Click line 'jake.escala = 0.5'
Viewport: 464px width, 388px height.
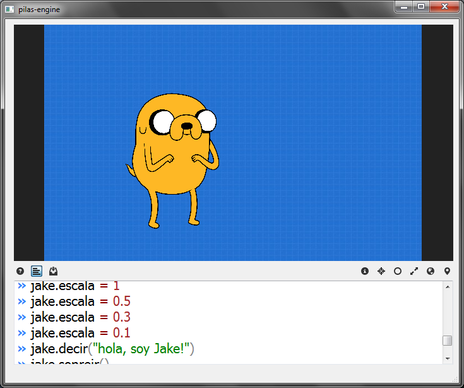click(80, 301)
